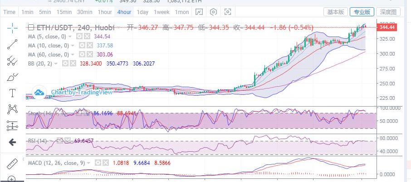Screen dimensions: 411x182
Task: Click the ETH/USDT, 240, Huobi title
Action: tap(75, 28)
